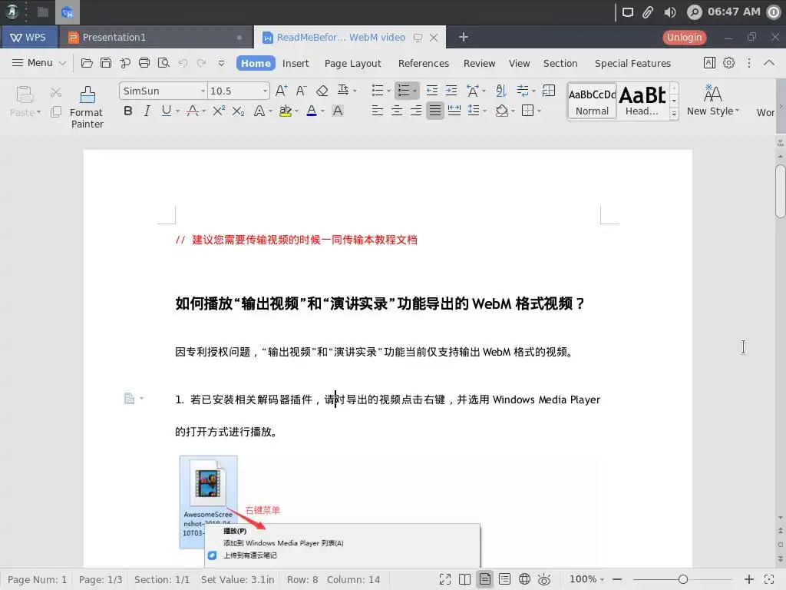Click the Full Screen status bar icon
Screen dimensions: 786x590
pyautogui.click(x=444, y=579)
